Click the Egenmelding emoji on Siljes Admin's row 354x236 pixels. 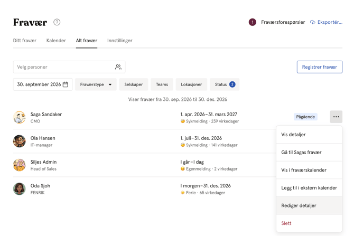tap(183, 169)
